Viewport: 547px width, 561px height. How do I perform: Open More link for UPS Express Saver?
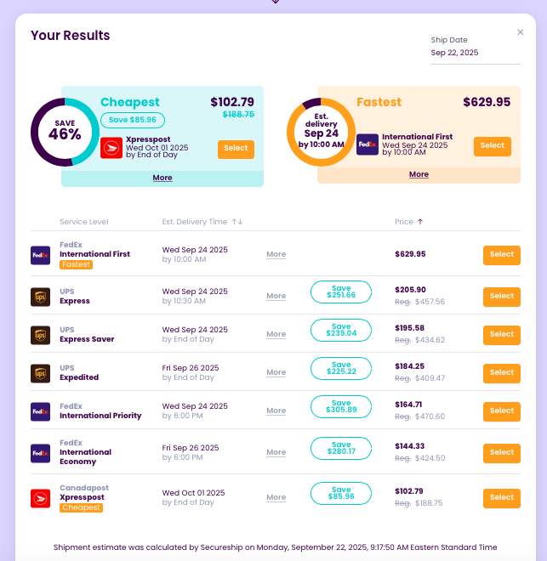276,334
